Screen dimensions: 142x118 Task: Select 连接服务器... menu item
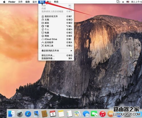pos(56,58)
